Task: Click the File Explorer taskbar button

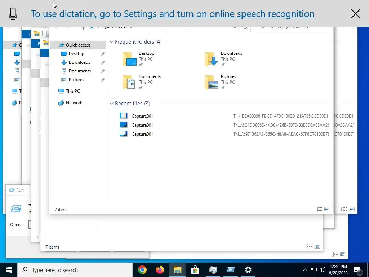Action: (177, 270)
